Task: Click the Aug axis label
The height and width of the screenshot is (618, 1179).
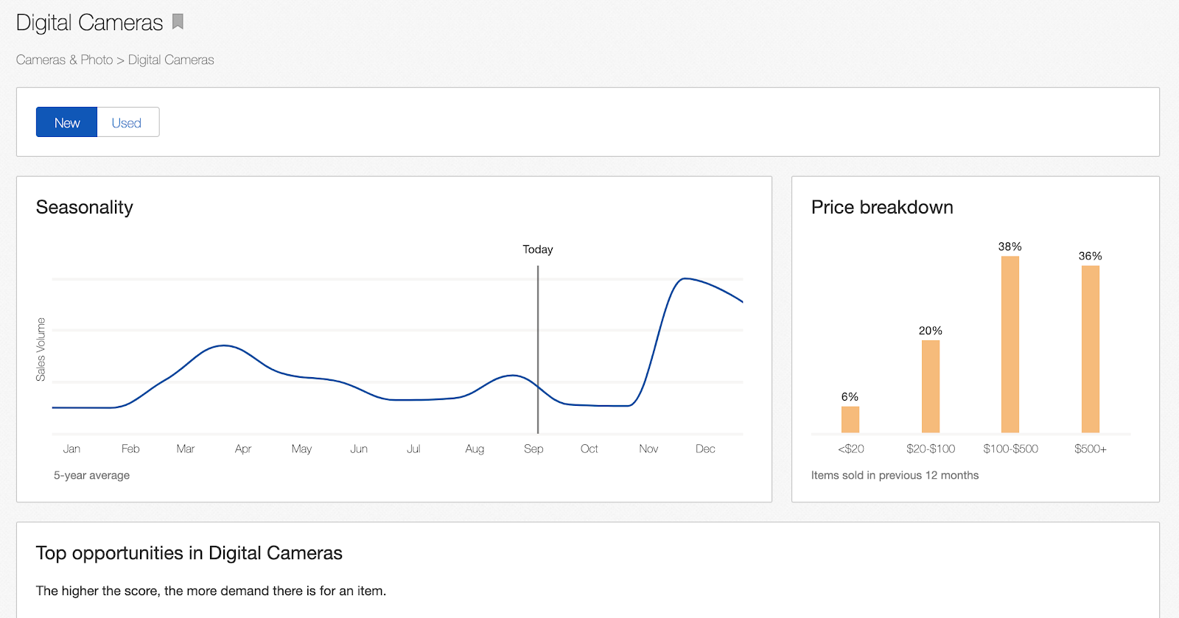Action: click(475, 449)
